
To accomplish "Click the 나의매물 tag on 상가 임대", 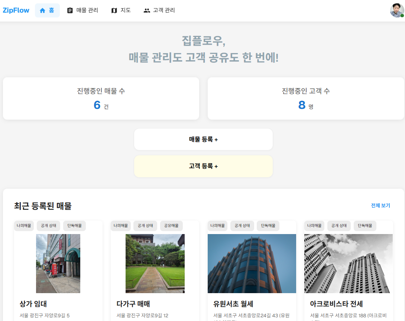I will pos(24,226).
